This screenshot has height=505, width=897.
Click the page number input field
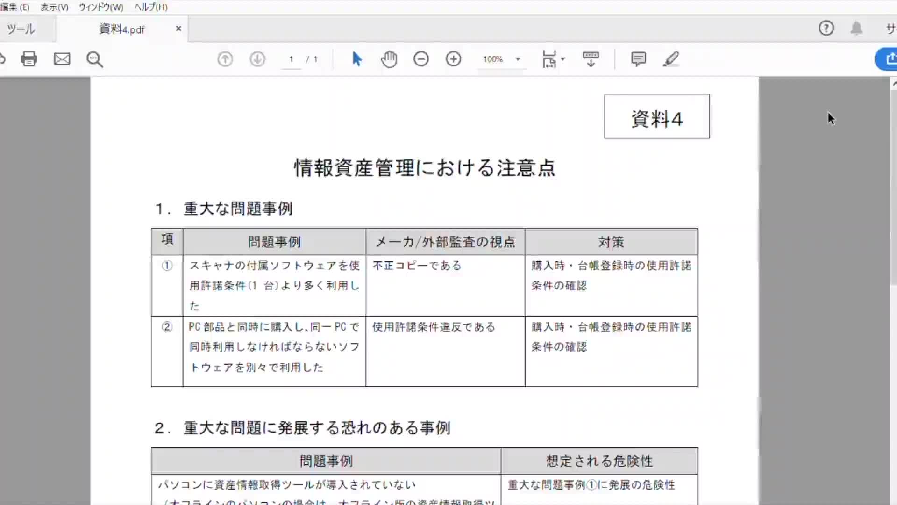coord(291,59)
